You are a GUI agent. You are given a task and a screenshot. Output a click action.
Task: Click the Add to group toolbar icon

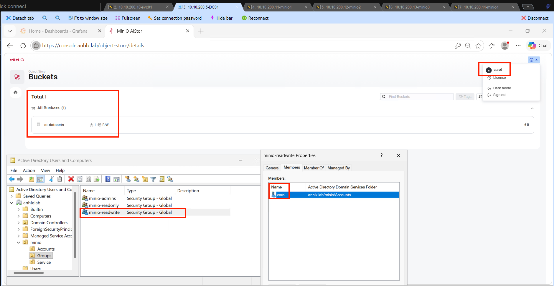coord(170,179)
